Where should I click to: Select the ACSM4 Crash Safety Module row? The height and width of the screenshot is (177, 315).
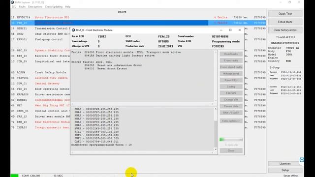pos(40,72)
